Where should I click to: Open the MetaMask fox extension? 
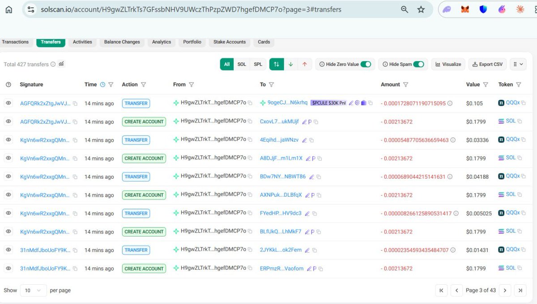click(x=465, y=9)
